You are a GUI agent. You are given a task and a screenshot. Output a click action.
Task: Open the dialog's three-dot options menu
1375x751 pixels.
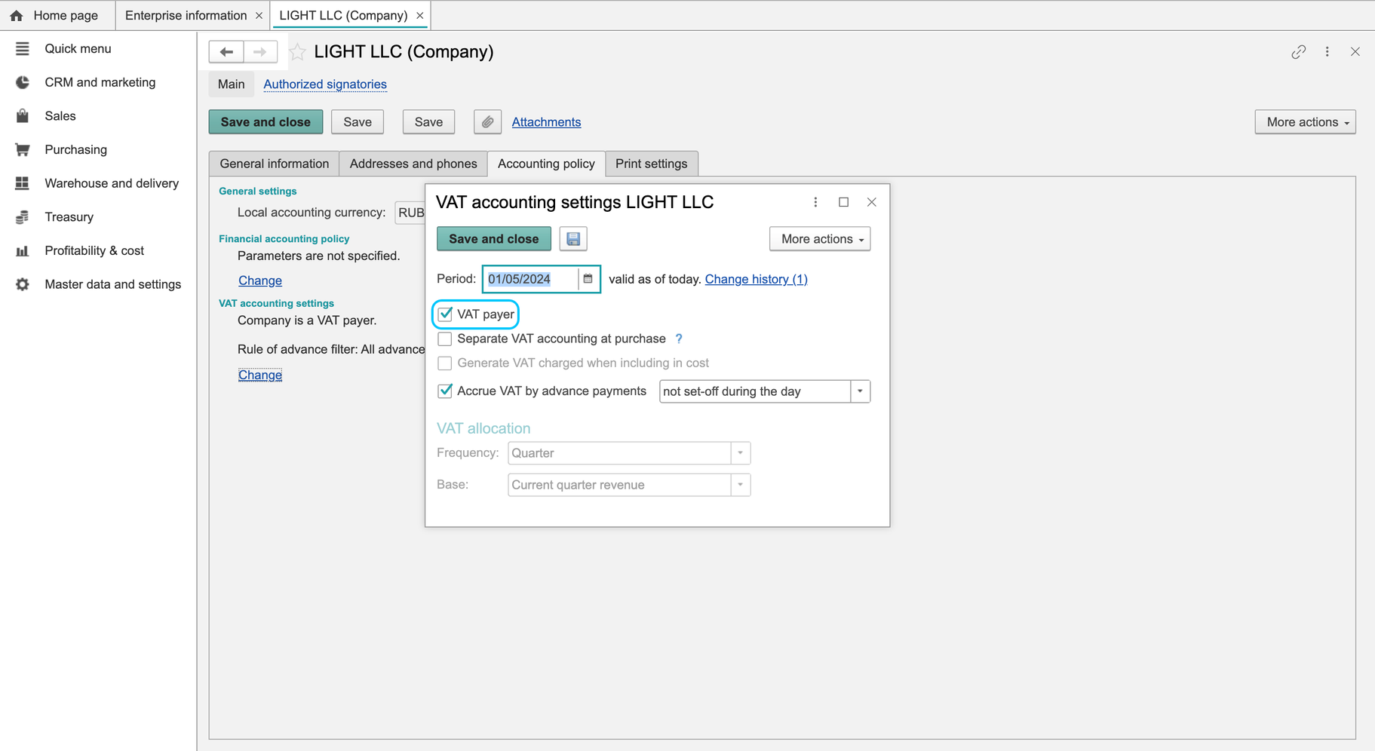point(815,202)
